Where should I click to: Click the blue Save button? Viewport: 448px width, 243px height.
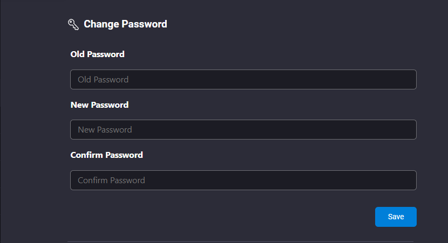point(396,217)
